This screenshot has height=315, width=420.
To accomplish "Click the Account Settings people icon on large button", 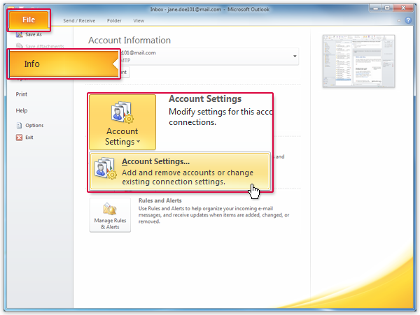I will 122,112.
